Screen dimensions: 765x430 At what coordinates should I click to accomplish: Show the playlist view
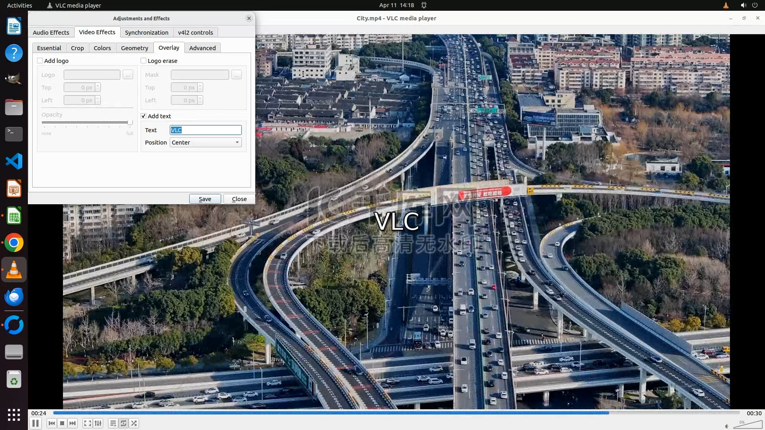113,423
